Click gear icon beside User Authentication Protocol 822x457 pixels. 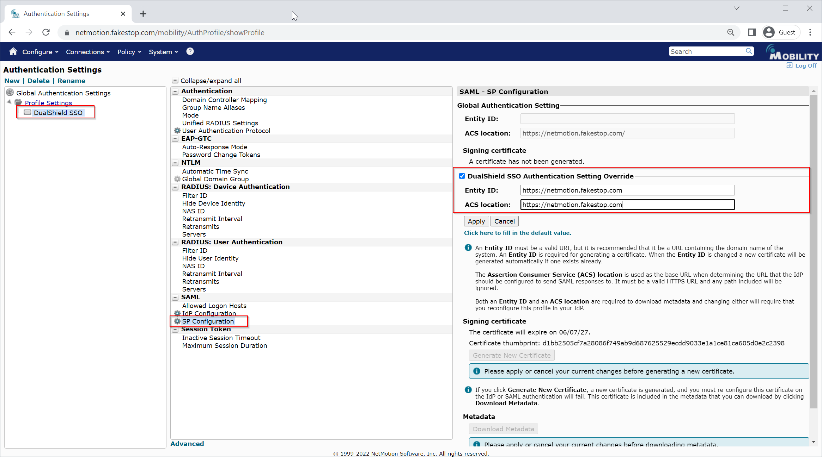pos(177,131)
